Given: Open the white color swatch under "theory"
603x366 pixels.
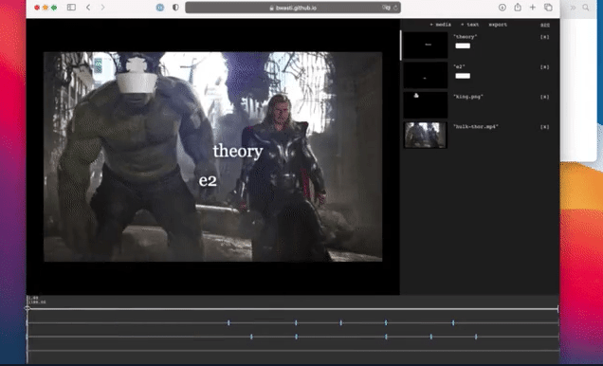Looking at the screenshot, I should click(x=463, y=46).
